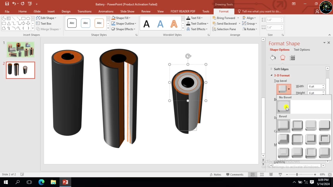The width and height of the screenshot is (333, 187).
Task: Insert a Text Box from ribbon
Action: point(44,23)
